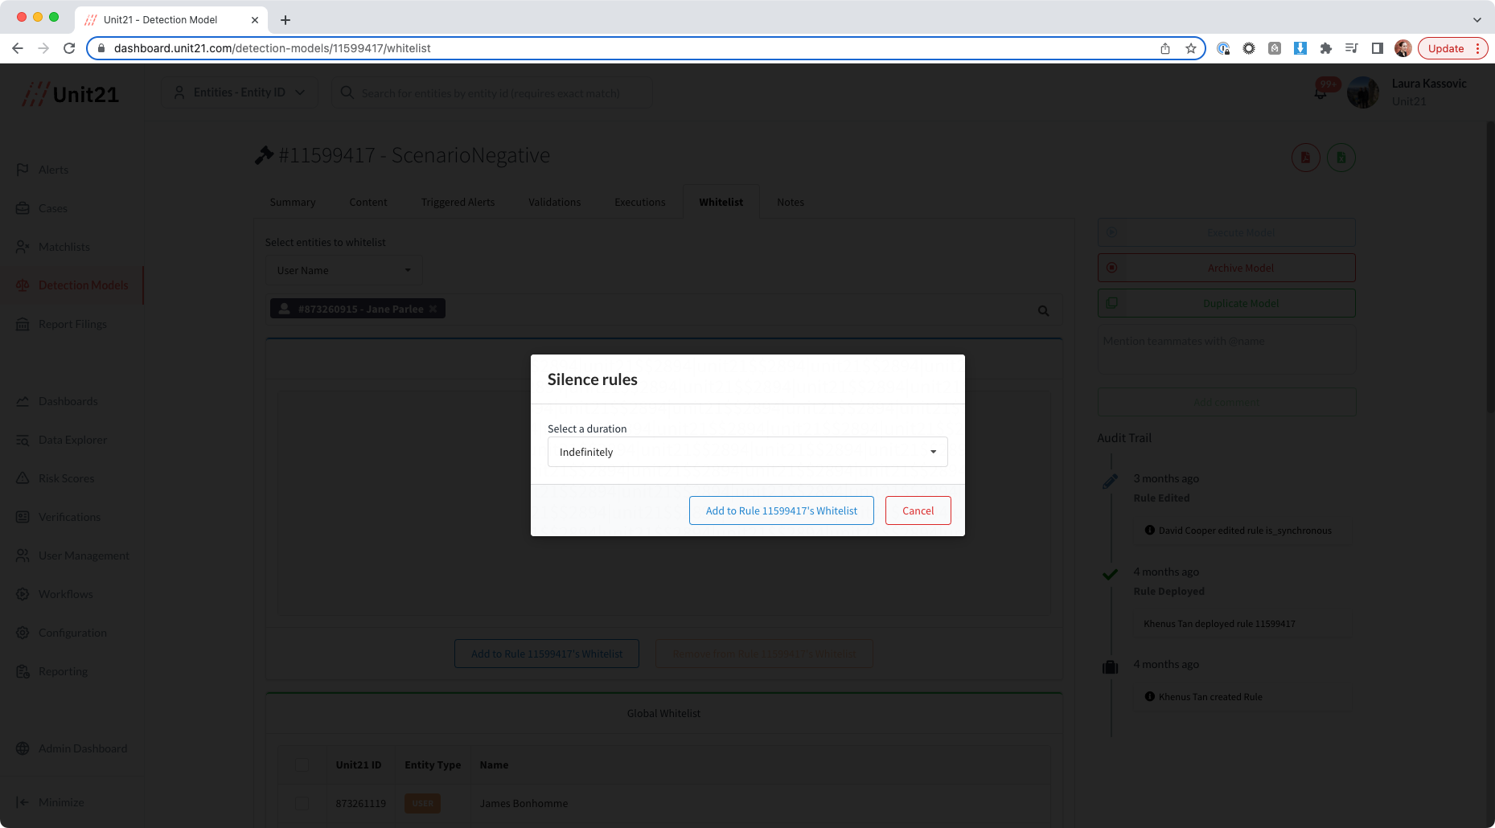Click the Alerts flag icon in sidebar
Screen dimensions: 1495x828
point(23,170)
